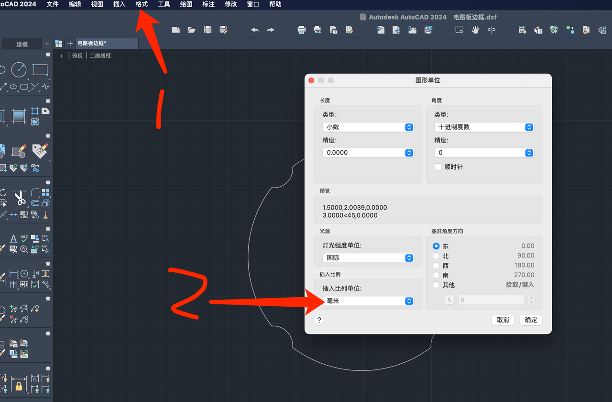Screen dimensions: 612x402
Task: Select the Circle drawing tool
Action: (19, 70)
